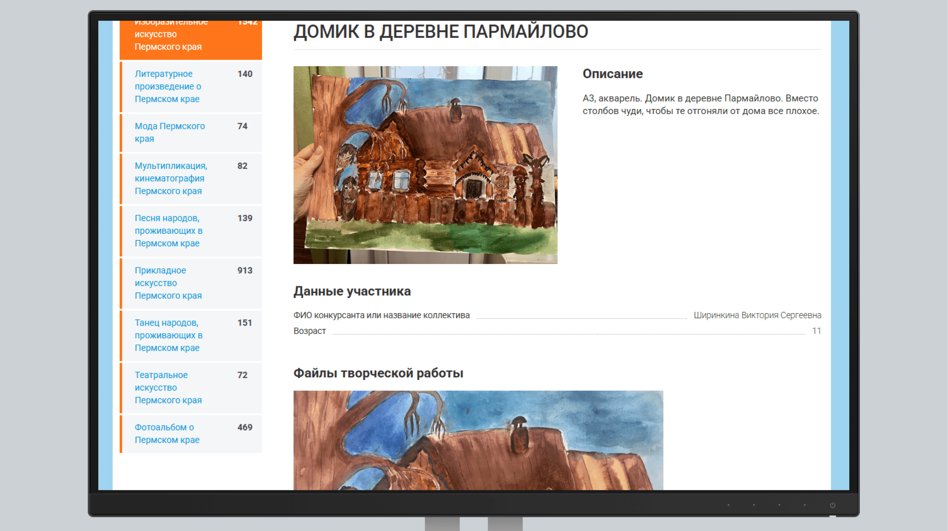Click the 140 count badge
Image resolution: width=948 pixels, height=531 pixels.
[x=245, y=74]
